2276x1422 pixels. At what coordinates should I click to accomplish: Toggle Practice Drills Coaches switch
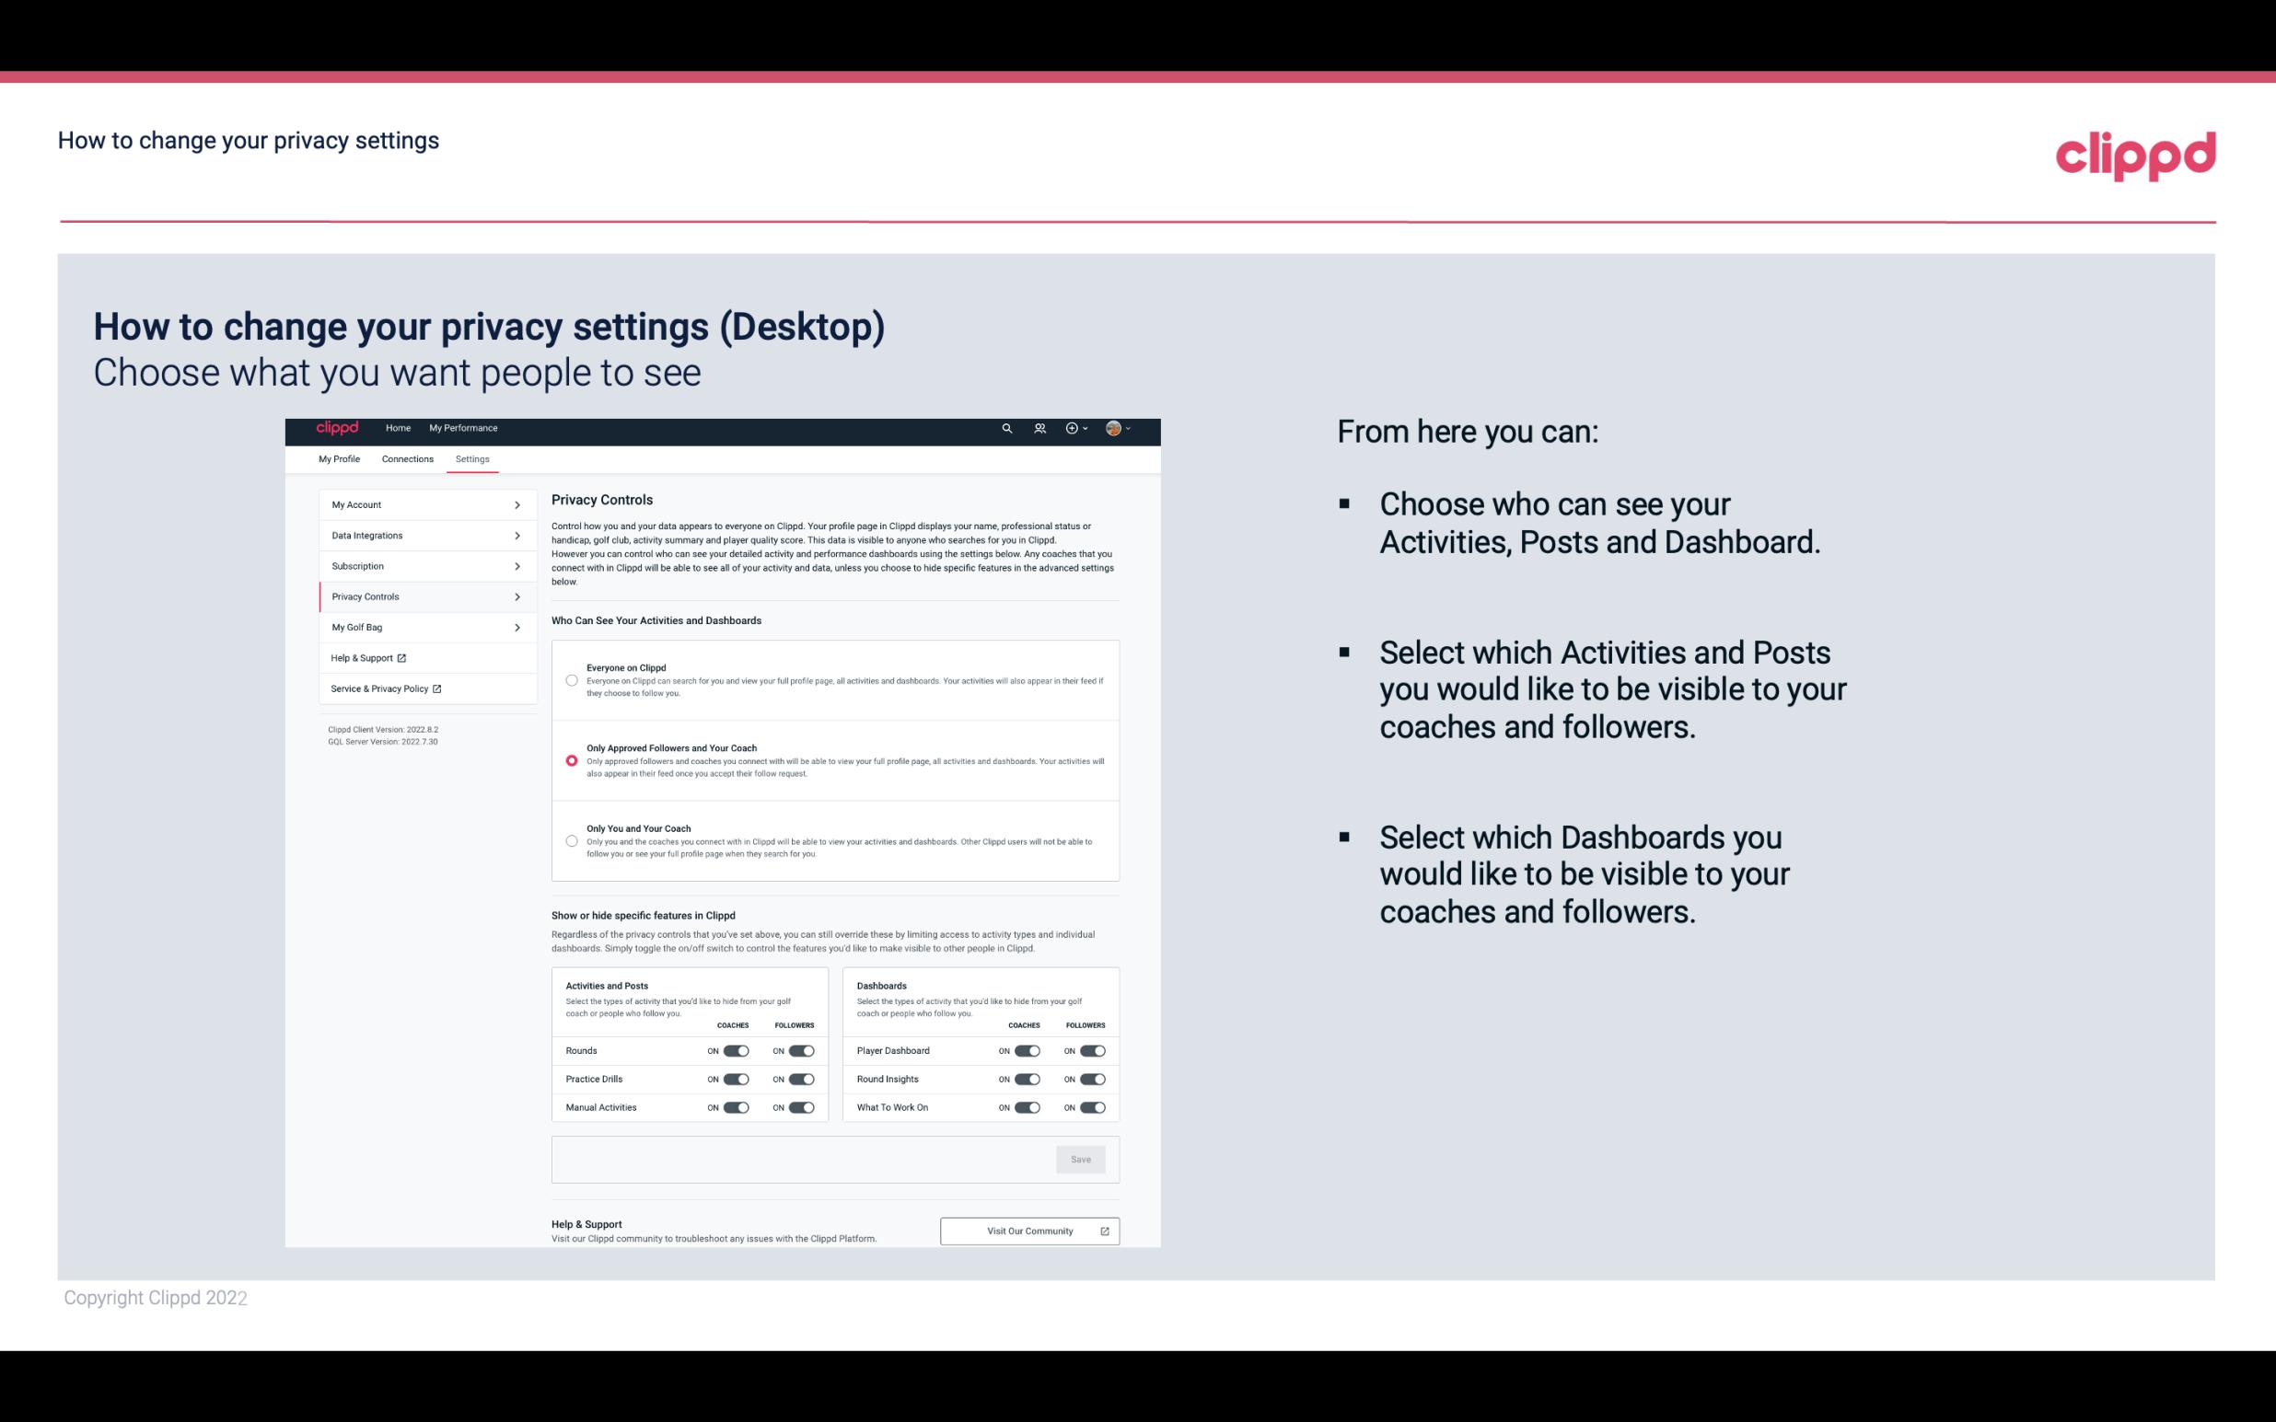tap(737, 1080)
